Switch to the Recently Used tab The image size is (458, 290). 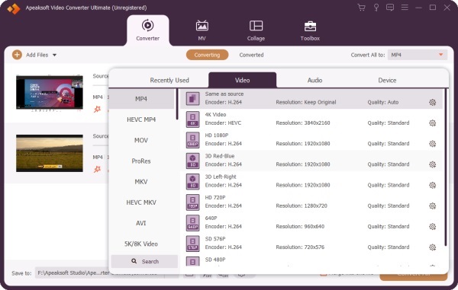[x=169, y=80]
